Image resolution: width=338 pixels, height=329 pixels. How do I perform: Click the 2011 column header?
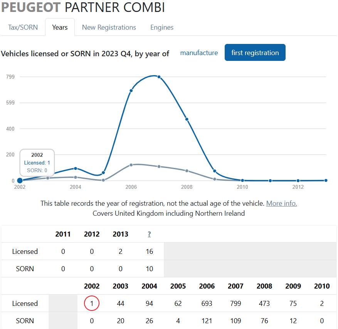(63, 234)
